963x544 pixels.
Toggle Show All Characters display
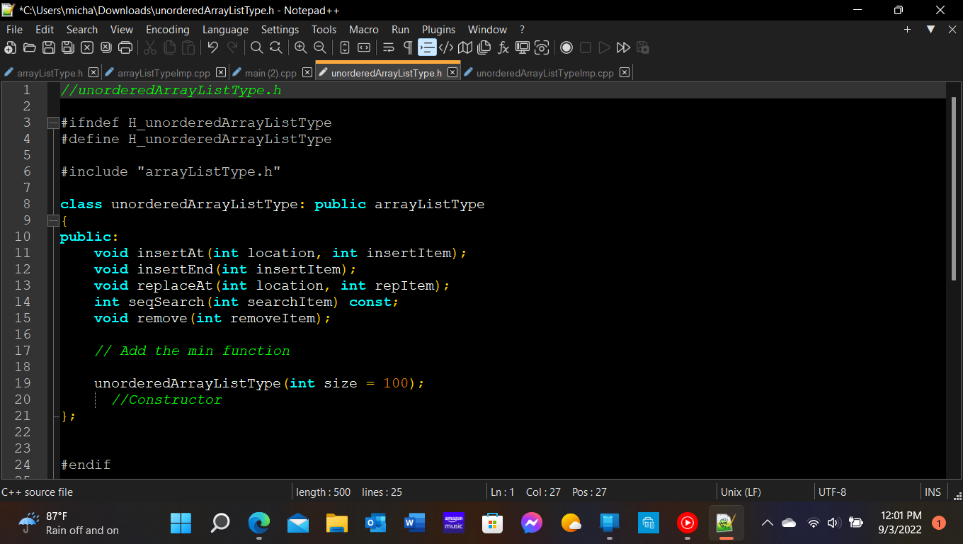407,47
